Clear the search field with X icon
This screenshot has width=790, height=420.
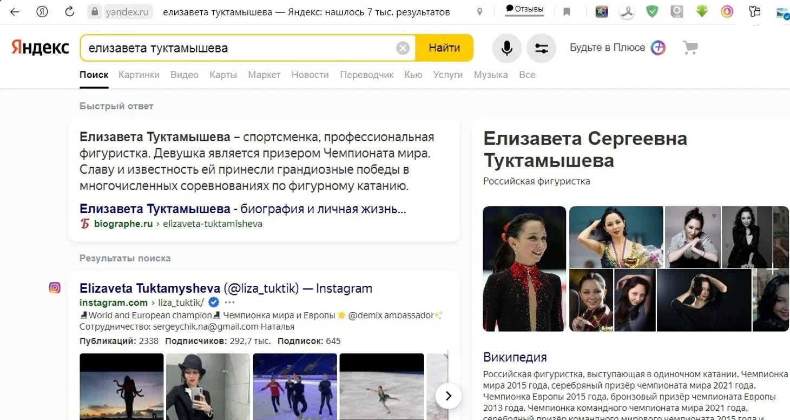pos(403,48)
